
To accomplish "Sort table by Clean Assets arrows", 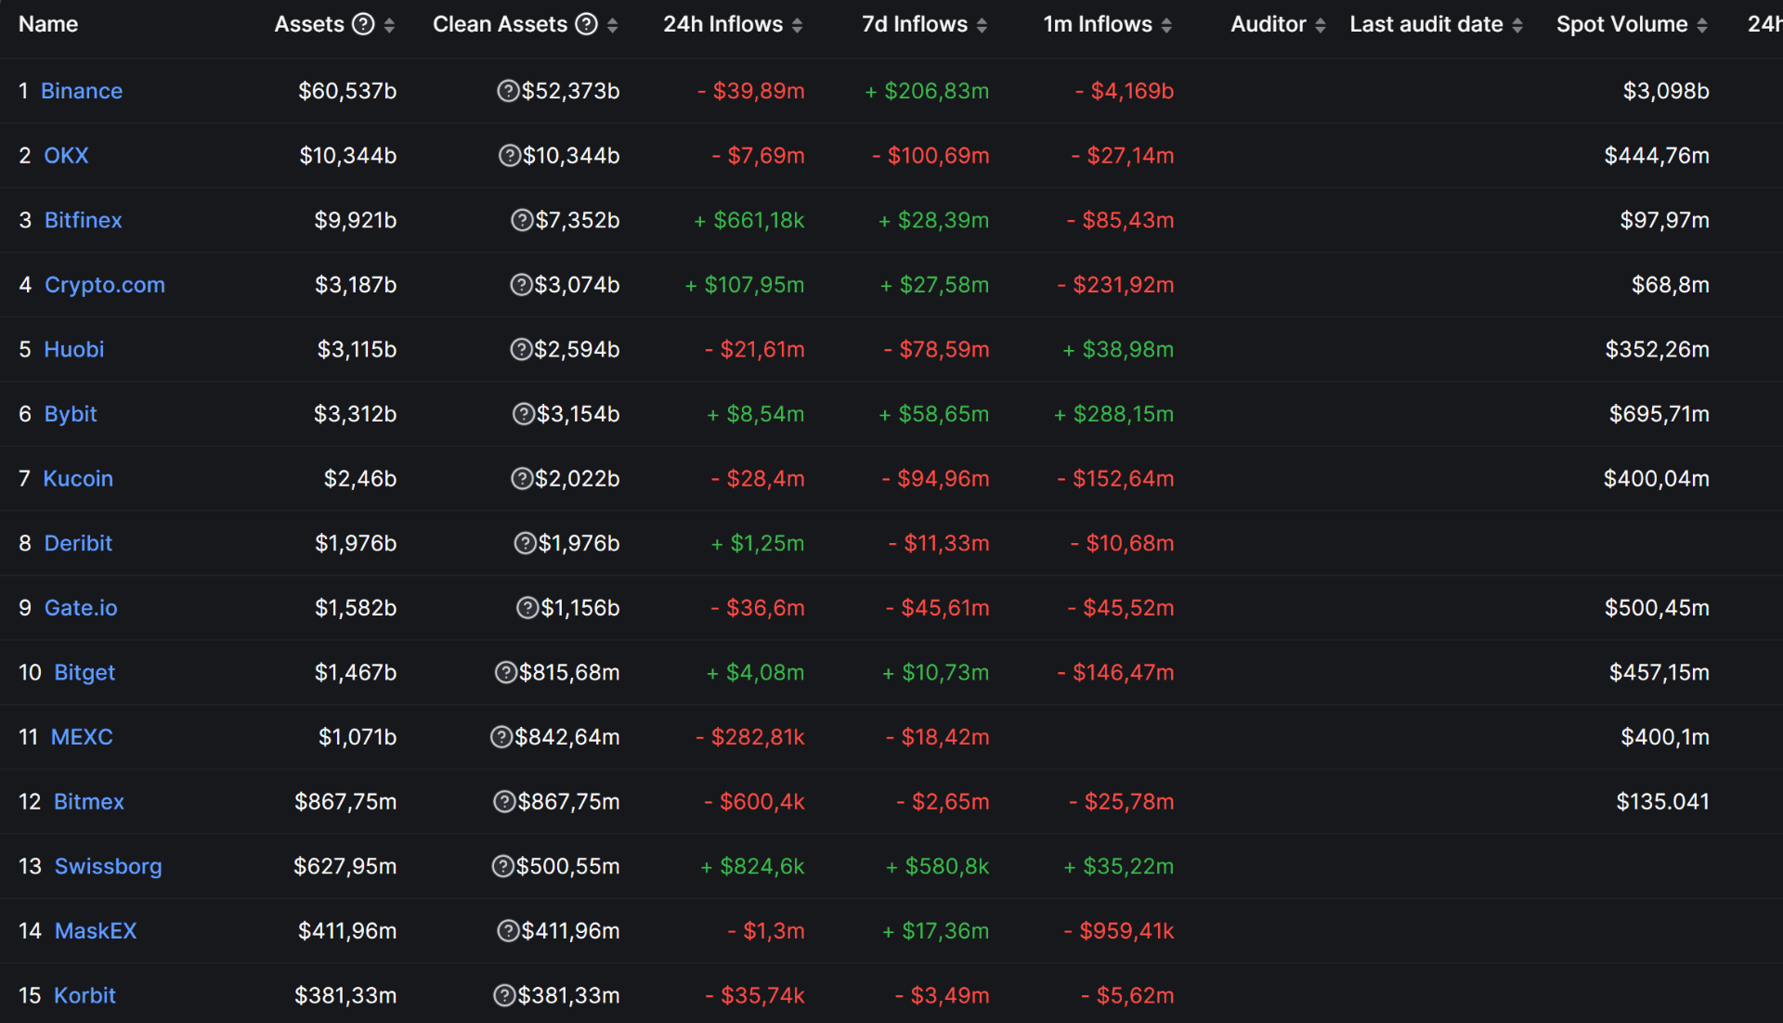I will tap(612, 25).
